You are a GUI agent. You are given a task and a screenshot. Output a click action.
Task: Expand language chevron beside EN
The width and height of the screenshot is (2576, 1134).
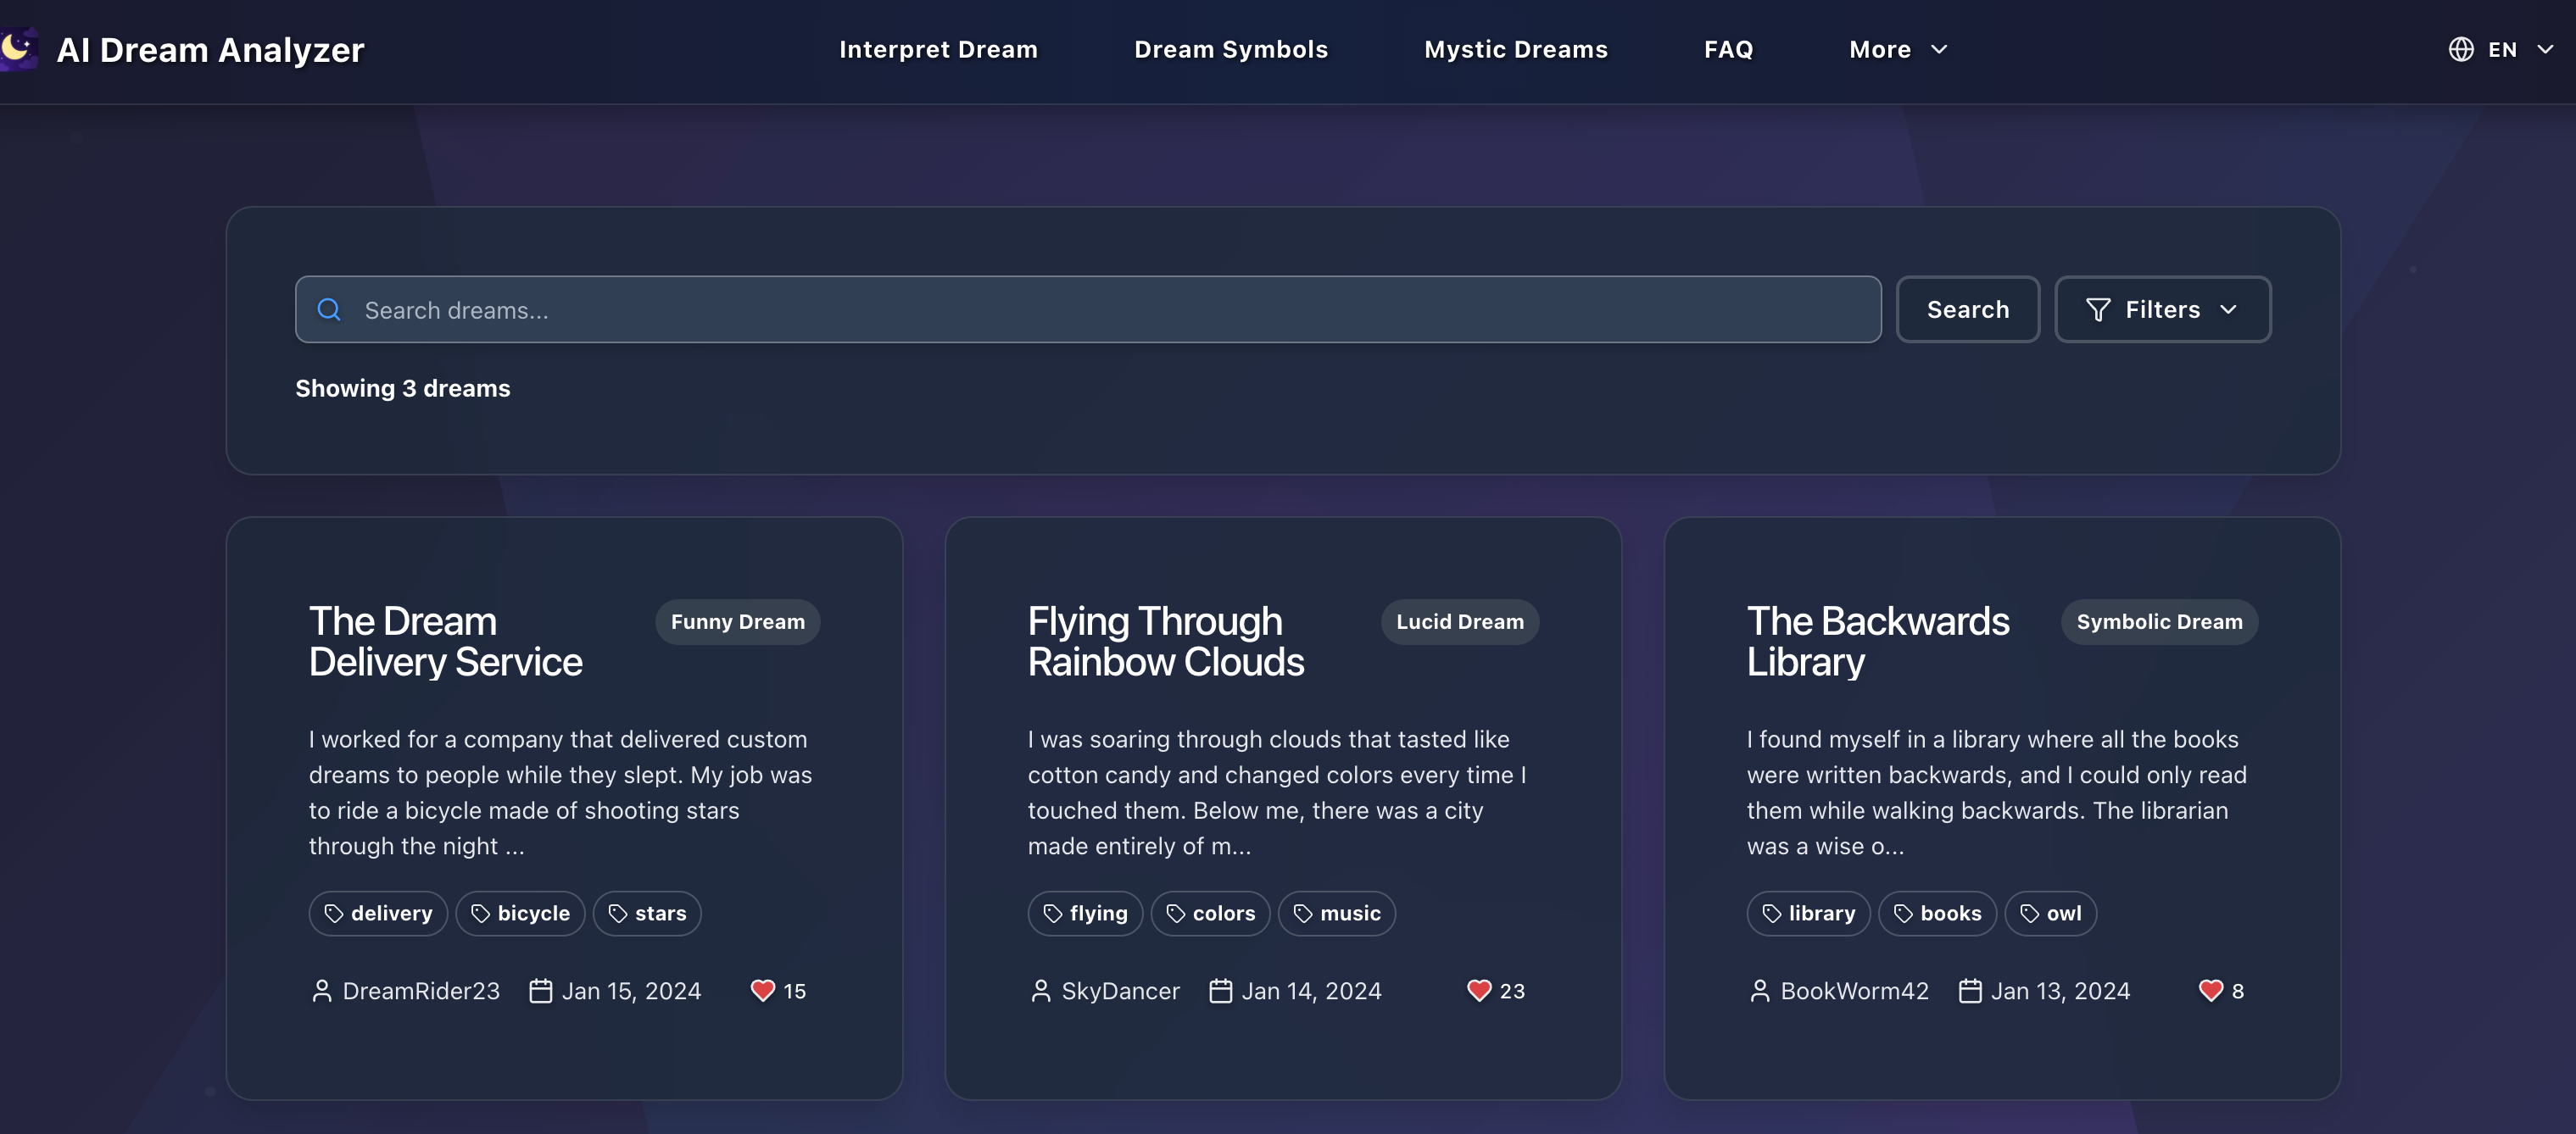(2545, 49)
